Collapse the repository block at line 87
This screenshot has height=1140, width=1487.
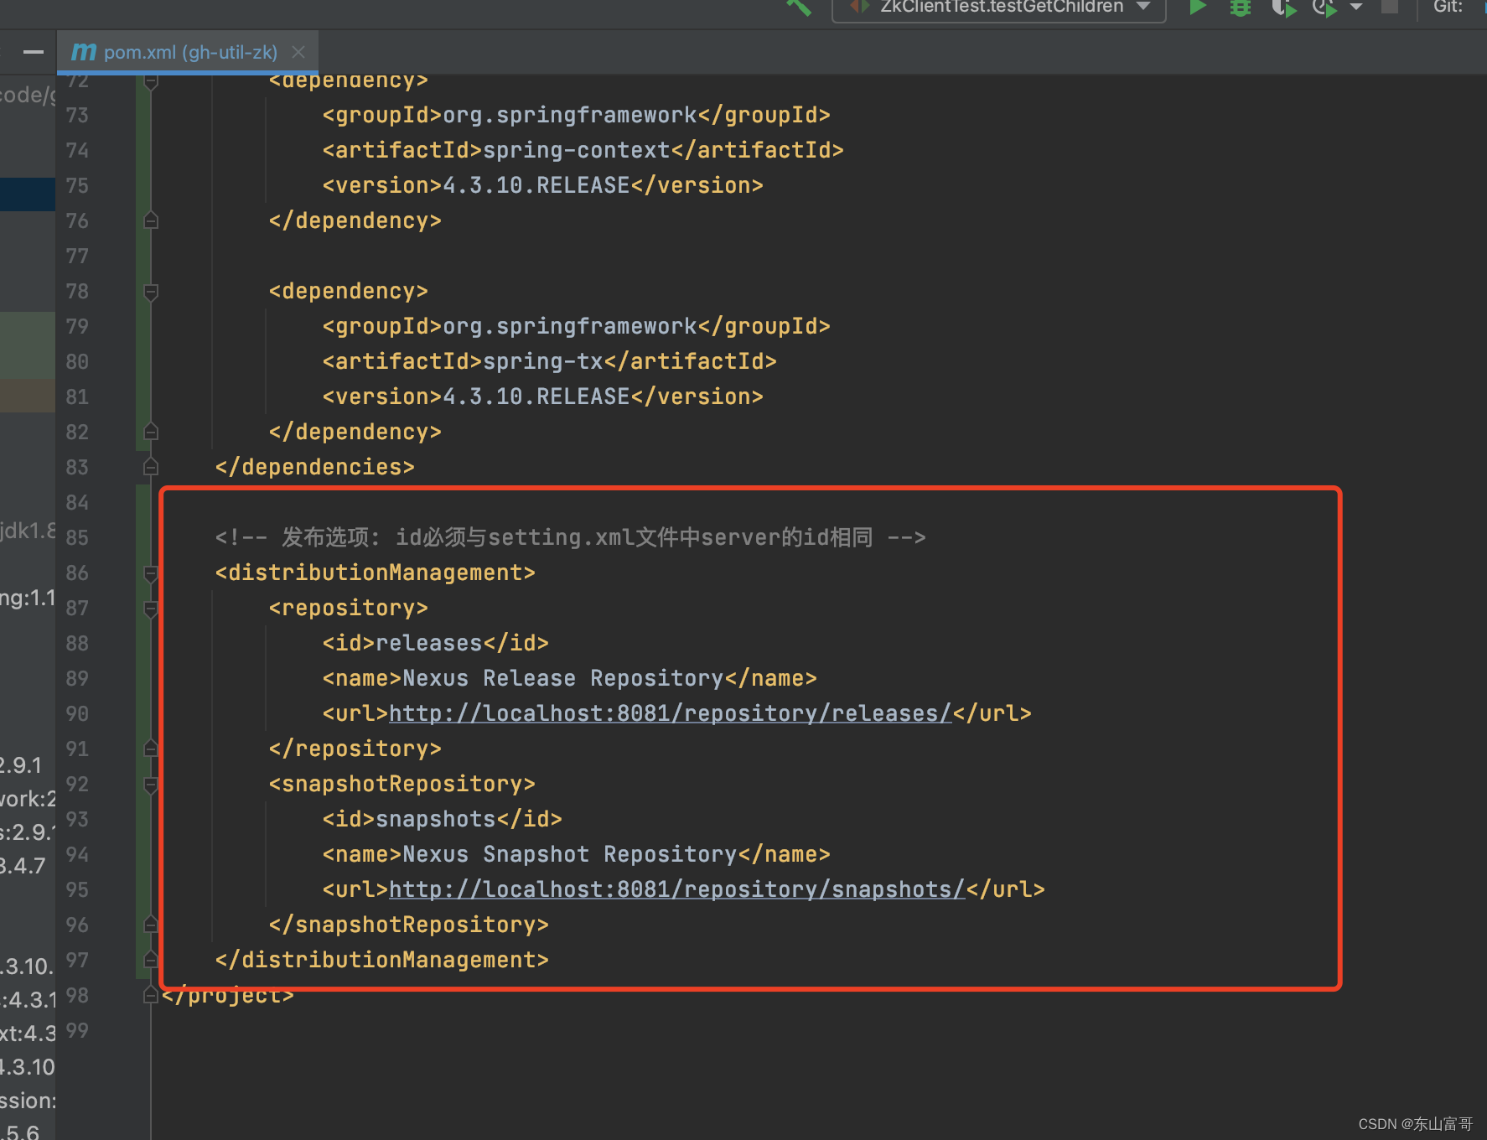tap(151, 609)
